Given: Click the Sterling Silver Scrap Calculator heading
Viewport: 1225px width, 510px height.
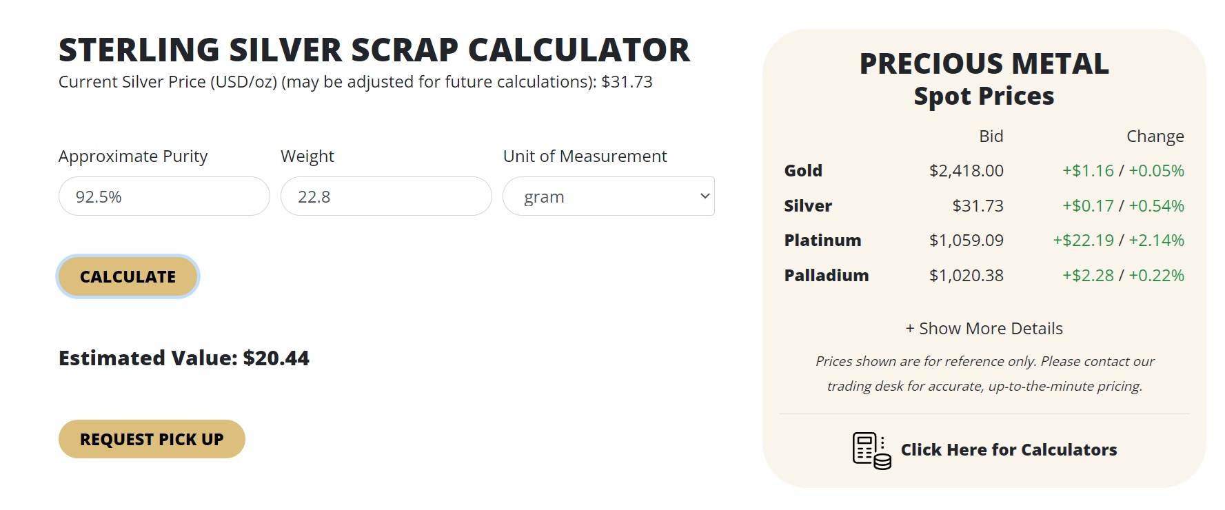Looking at the screenshot, I should [x=374, y=50].
